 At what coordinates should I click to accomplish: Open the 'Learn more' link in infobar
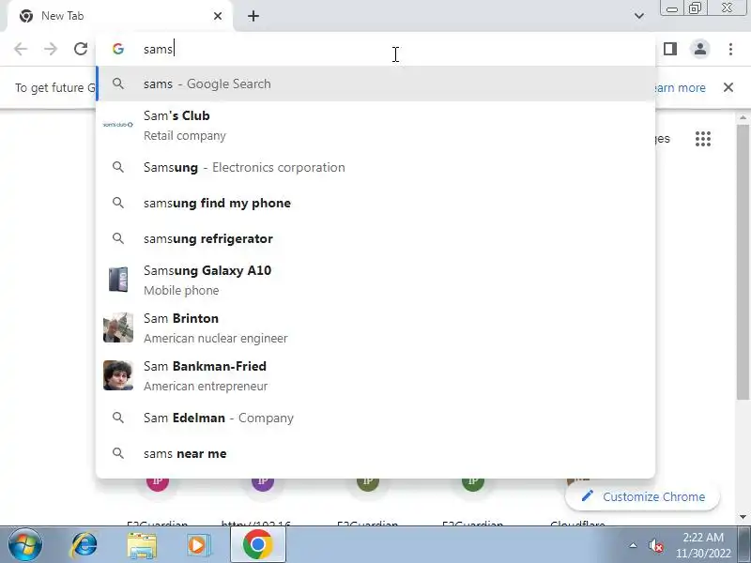680,88
